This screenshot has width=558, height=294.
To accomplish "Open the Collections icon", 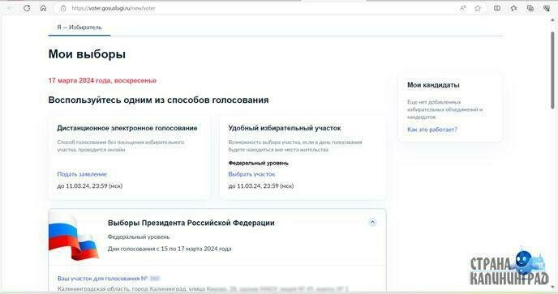I will 530,8.
